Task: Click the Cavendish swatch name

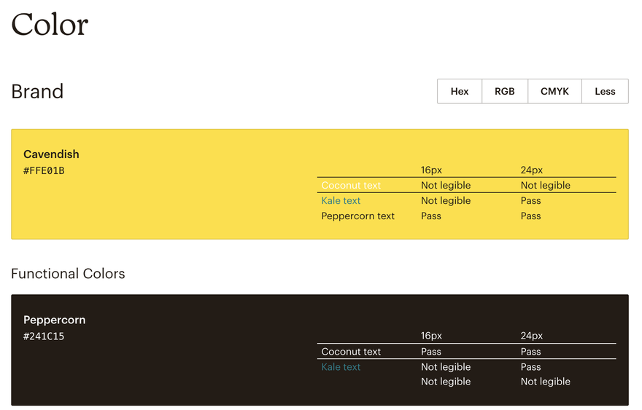Action: point(51,154)
